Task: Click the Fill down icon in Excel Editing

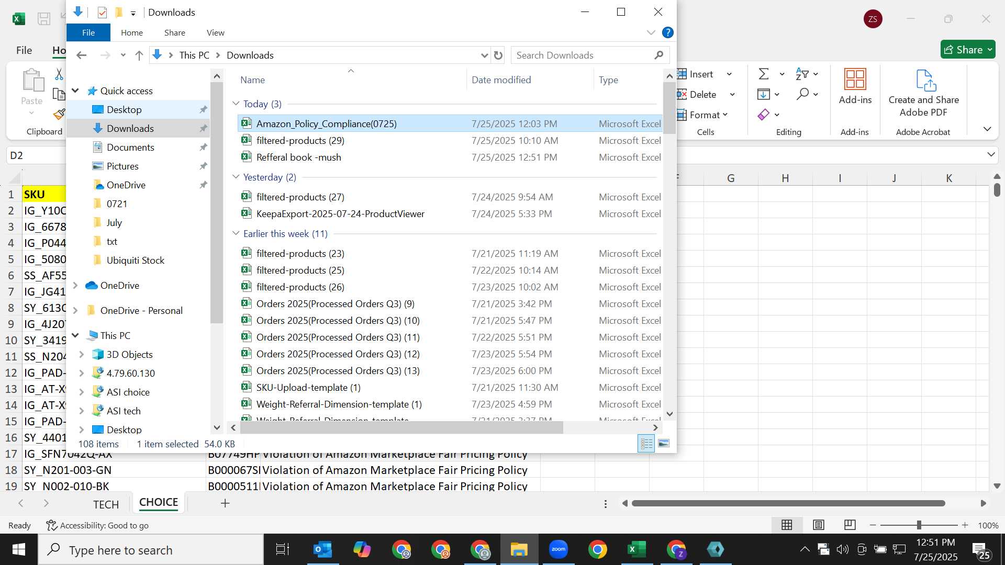Action: (764, 94)
